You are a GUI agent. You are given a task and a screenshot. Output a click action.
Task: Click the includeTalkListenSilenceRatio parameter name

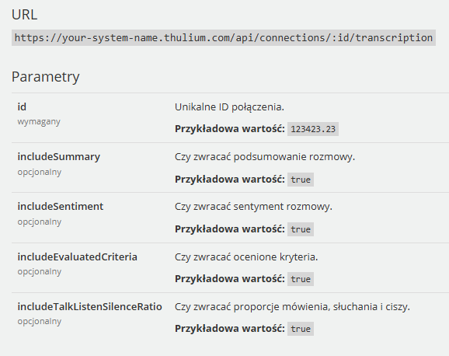89,307
